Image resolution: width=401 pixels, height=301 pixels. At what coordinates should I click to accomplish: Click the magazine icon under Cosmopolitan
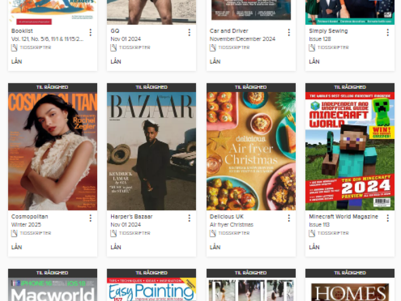pyautogui.click(x=15, y=233)
